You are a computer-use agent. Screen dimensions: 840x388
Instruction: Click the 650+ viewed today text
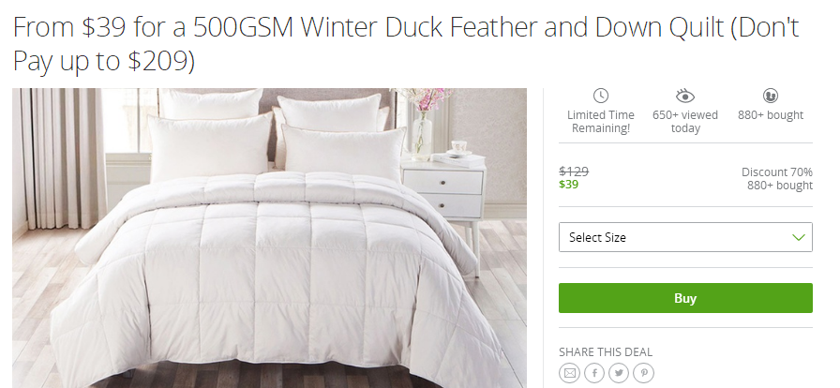tap(685, 122)
